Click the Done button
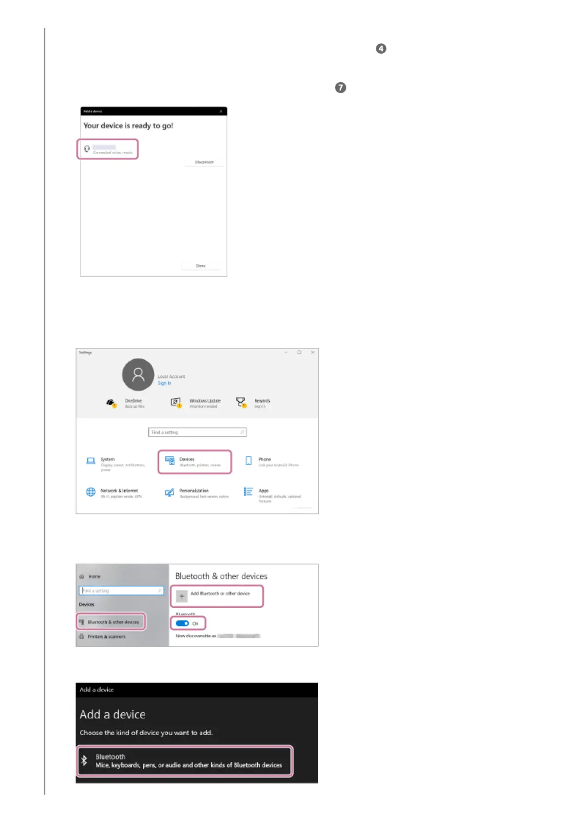This screenshot has width=580, height=822. pyautogui.click(x=201, y=266)
